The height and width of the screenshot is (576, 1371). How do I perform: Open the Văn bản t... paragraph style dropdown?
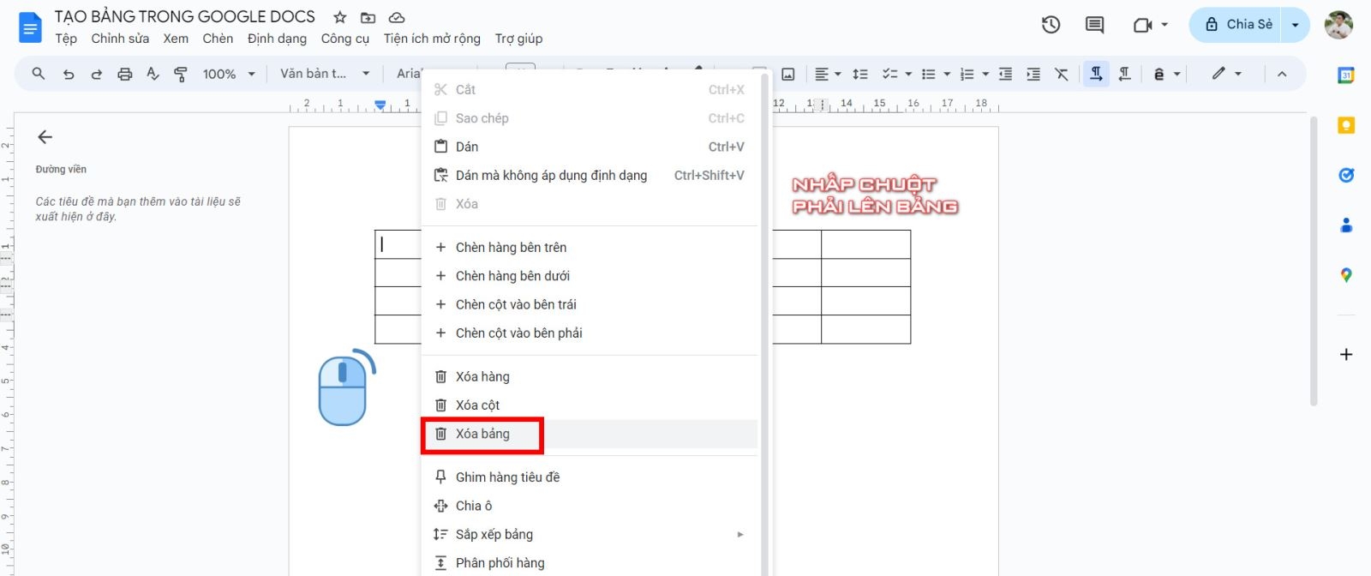[325, 75]
